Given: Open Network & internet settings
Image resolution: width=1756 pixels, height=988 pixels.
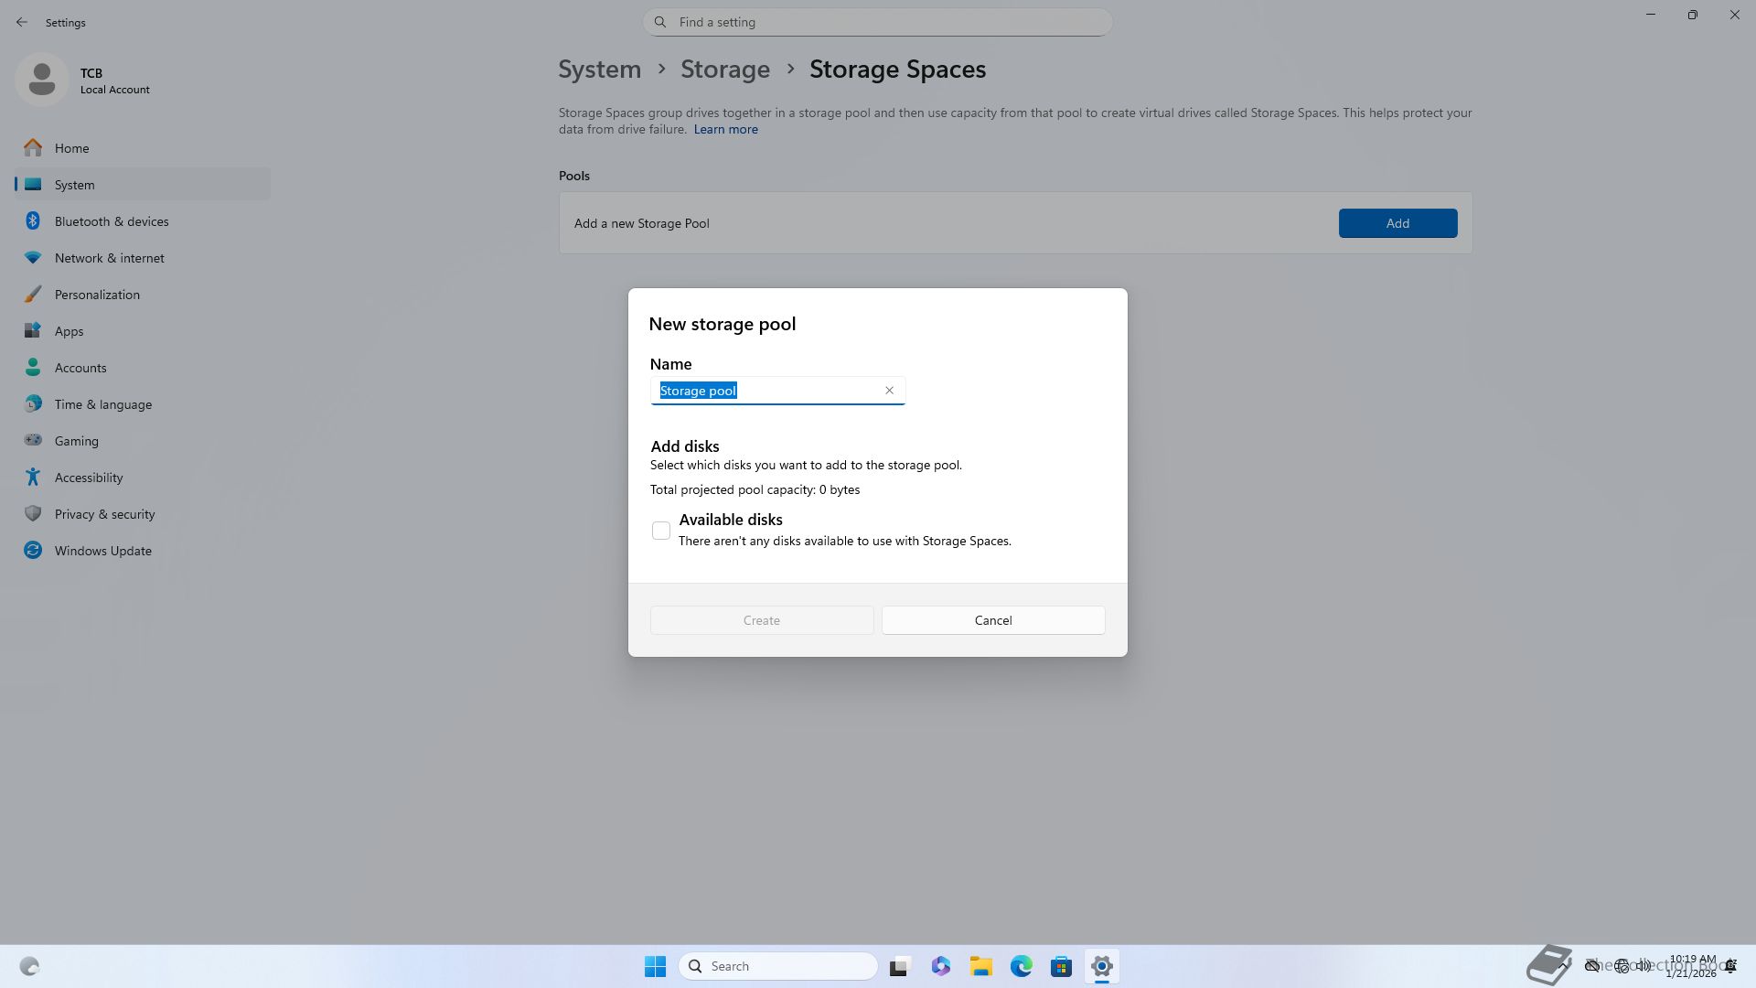Looking at the screenshot, I should (109, 258).
